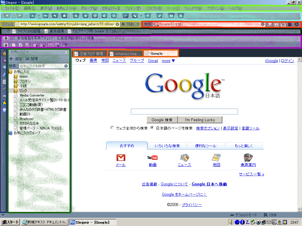Open the magnifier Search toolbar icon
The height and width of the screenshot is (226, 302).
pos(76,16)
